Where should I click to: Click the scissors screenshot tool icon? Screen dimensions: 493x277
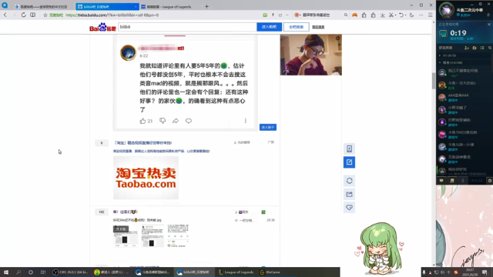tap(391, 15)
